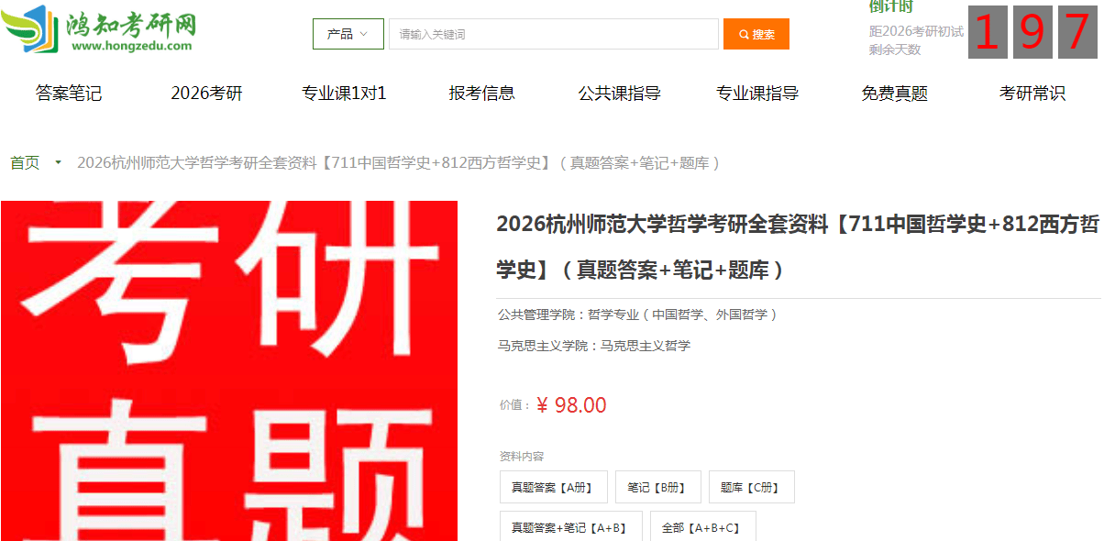1104x541 pixels.
Task: Open the 考研常识 navigation item
Action: point(1032,93)
